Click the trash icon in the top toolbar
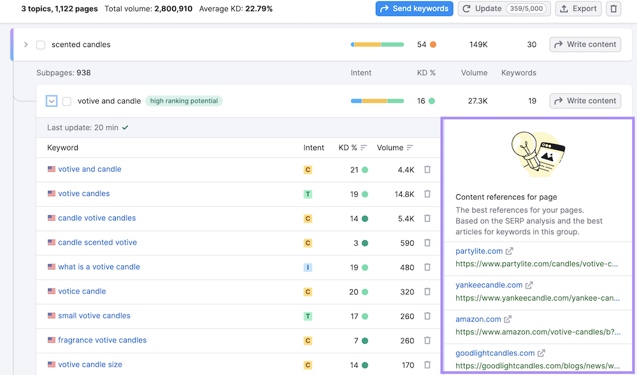This screenshot has height=375, width=637. (x=613, y=9)
